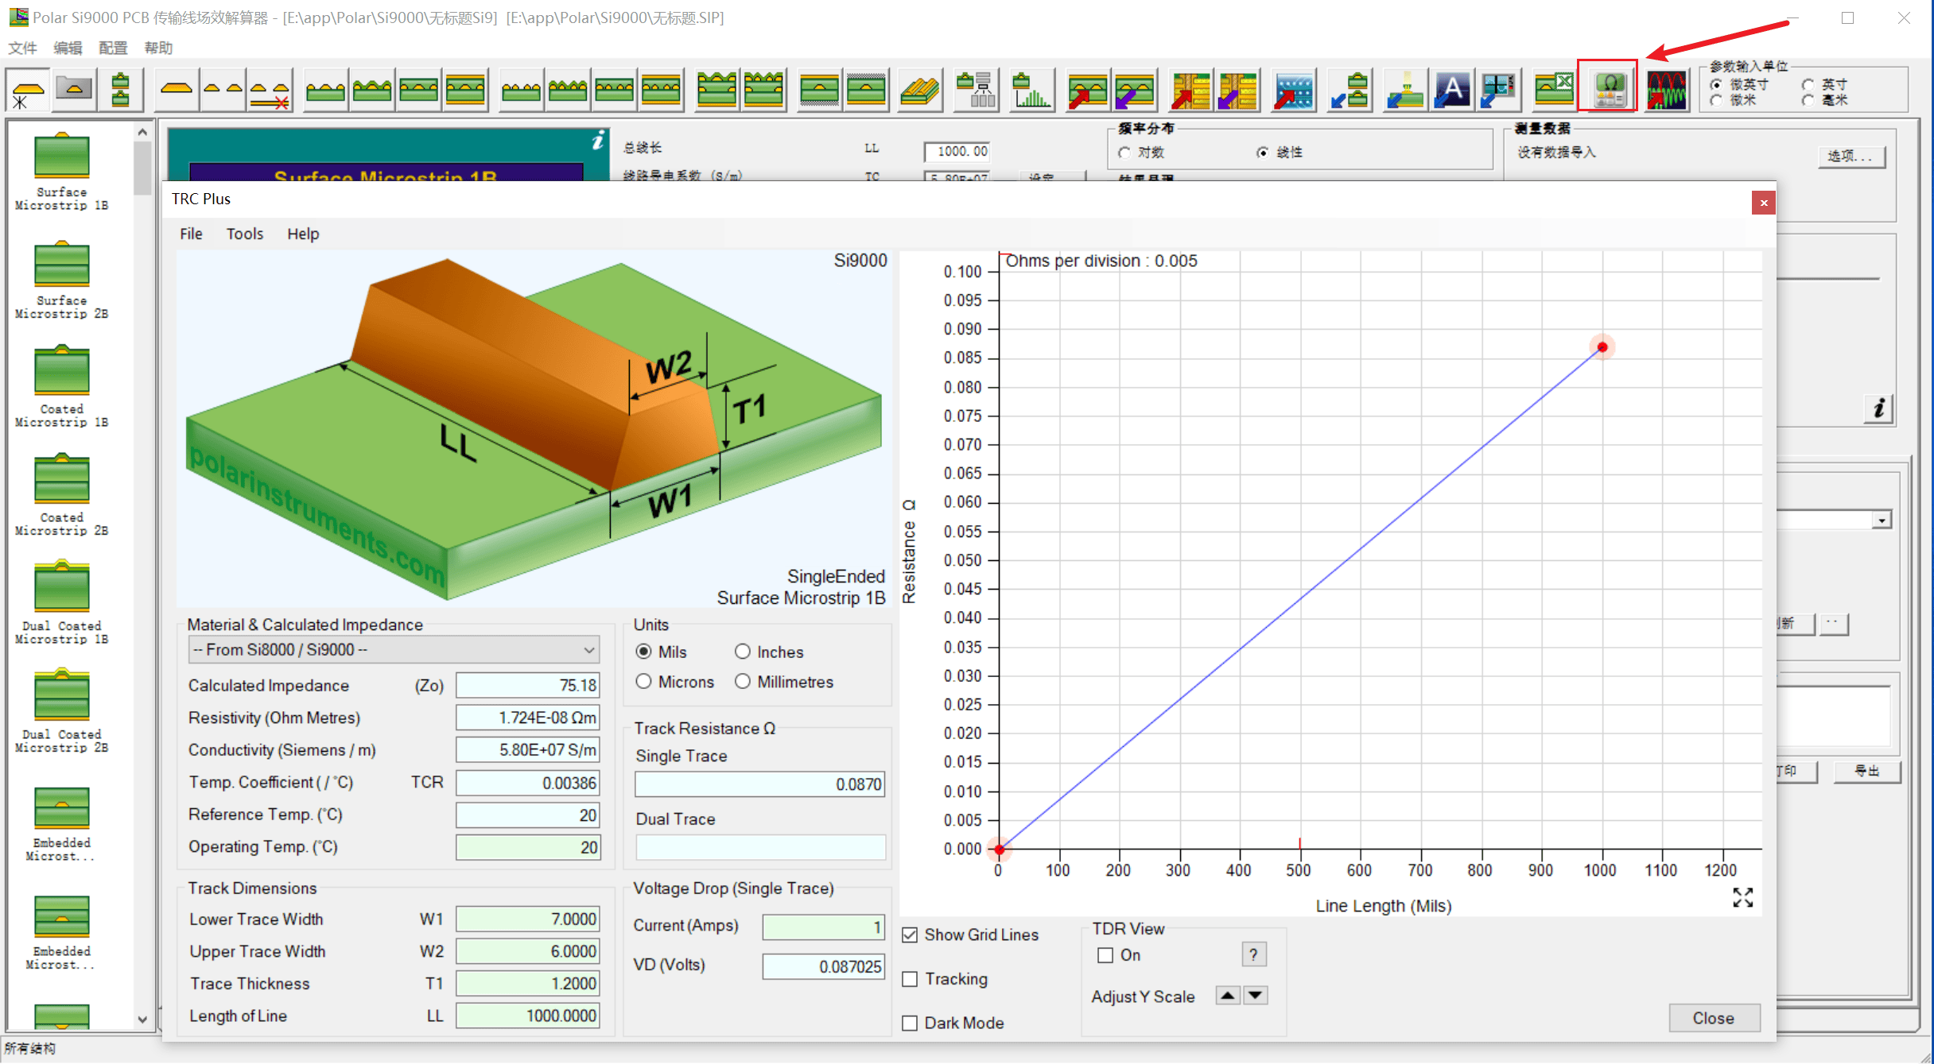
Task: Click the TRC Plus ohm toolbar icon
Action: (x=1607, y=88)
